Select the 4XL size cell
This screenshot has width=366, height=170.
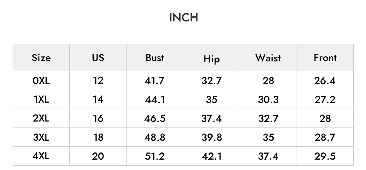tap(41, 156)
